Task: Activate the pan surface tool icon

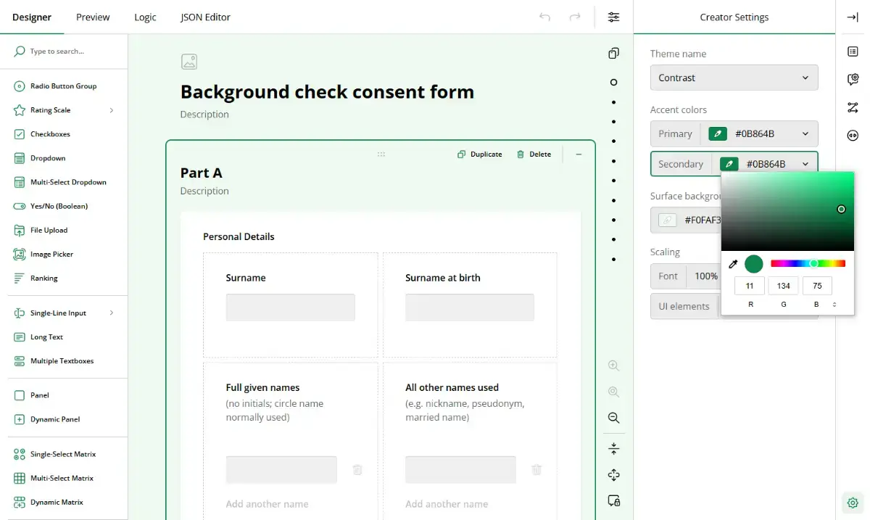Action: click(x=613, y=475)
